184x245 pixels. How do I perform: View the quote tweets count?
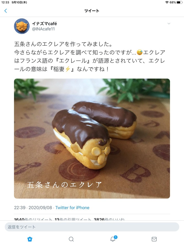73,219
